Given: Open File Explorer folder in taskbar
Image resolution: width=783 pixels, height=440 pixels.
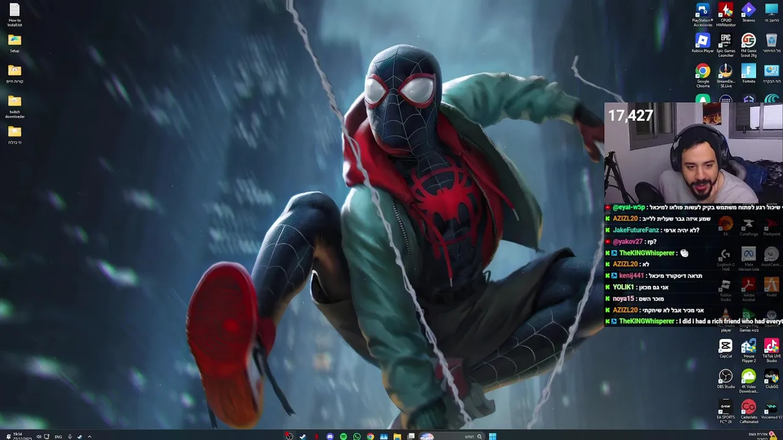Looking at the screenshot, I should point(397,436).
